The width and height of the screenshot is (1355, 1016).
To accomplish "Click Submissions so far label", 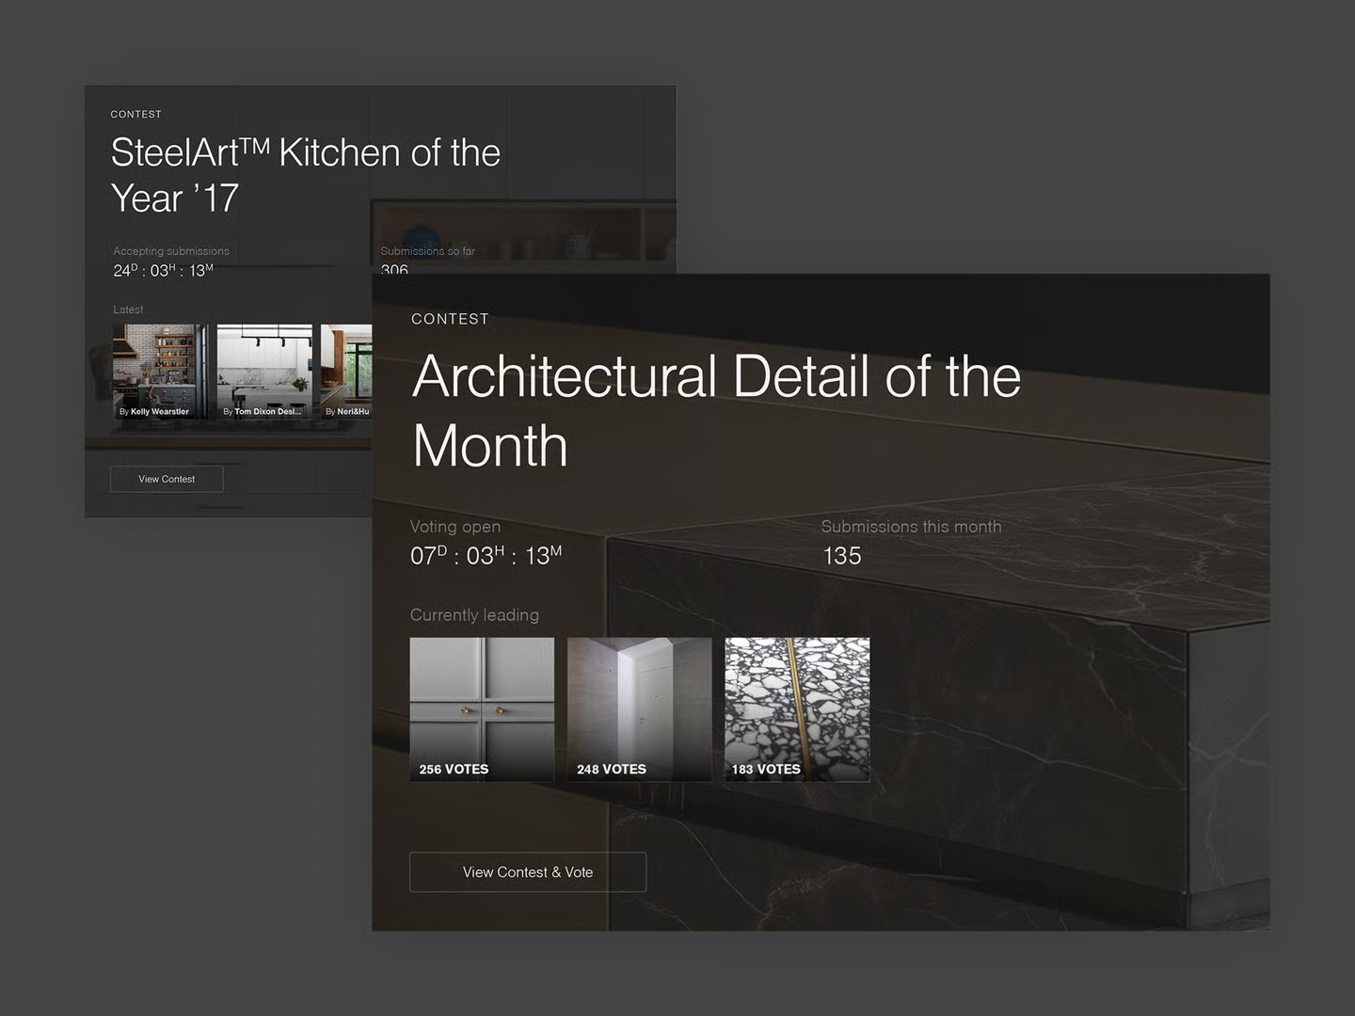I will coord(427,251).
